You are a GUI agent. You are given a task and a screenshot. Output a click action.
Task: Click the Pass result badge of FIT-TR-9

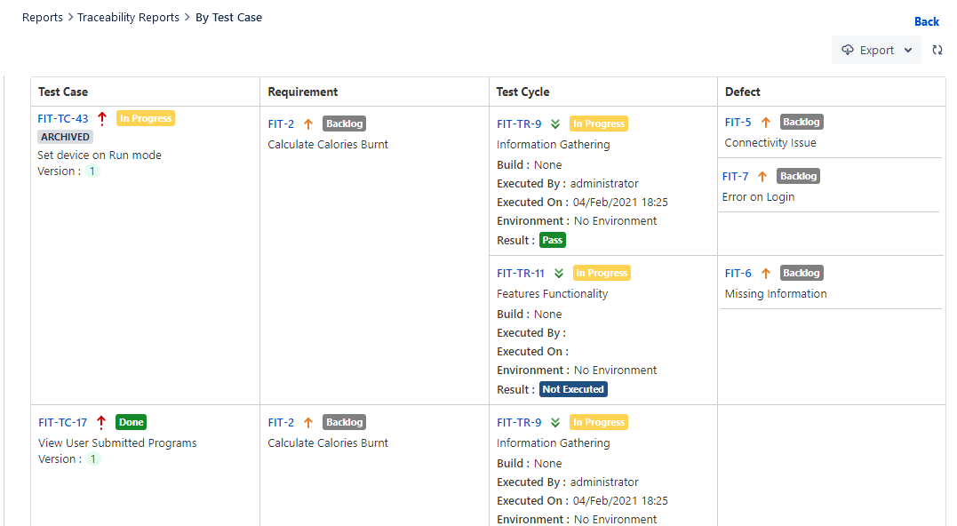click(552, 239)
